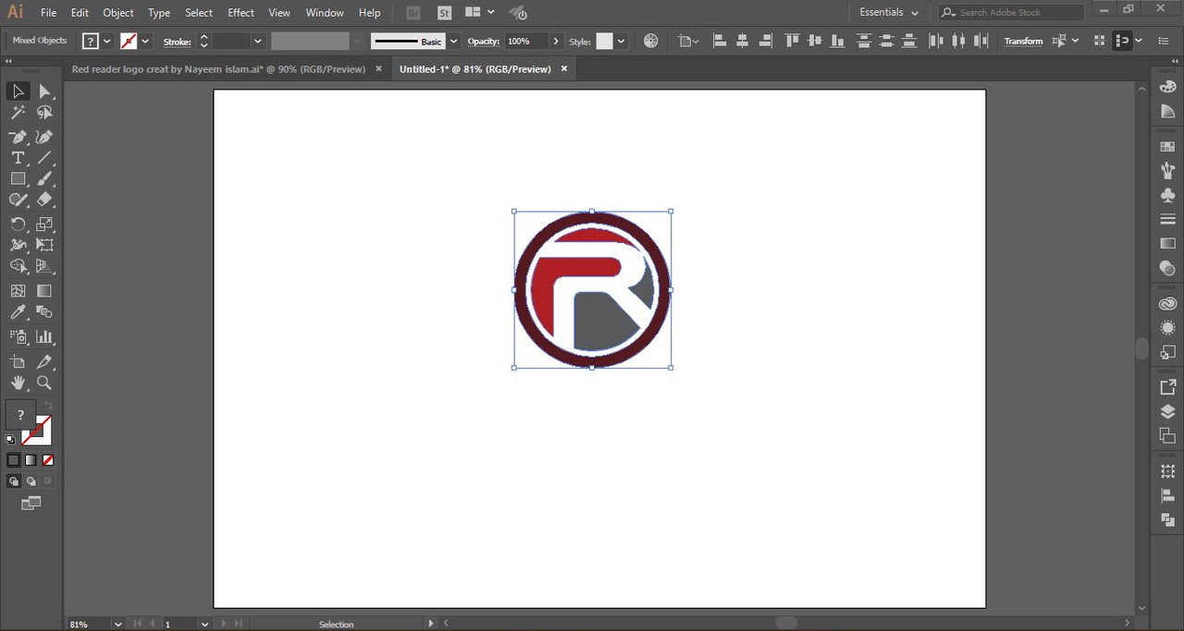The width and height of the screenshot is (1184, 631).
Task: Select the Zoom tool
Action: coord(44,382)
